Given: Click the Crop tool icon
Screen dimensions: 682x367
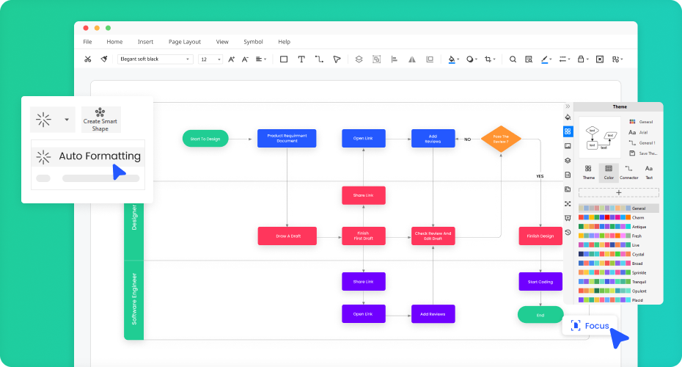Looking at the screenshot, I should [x=488, y=59].
